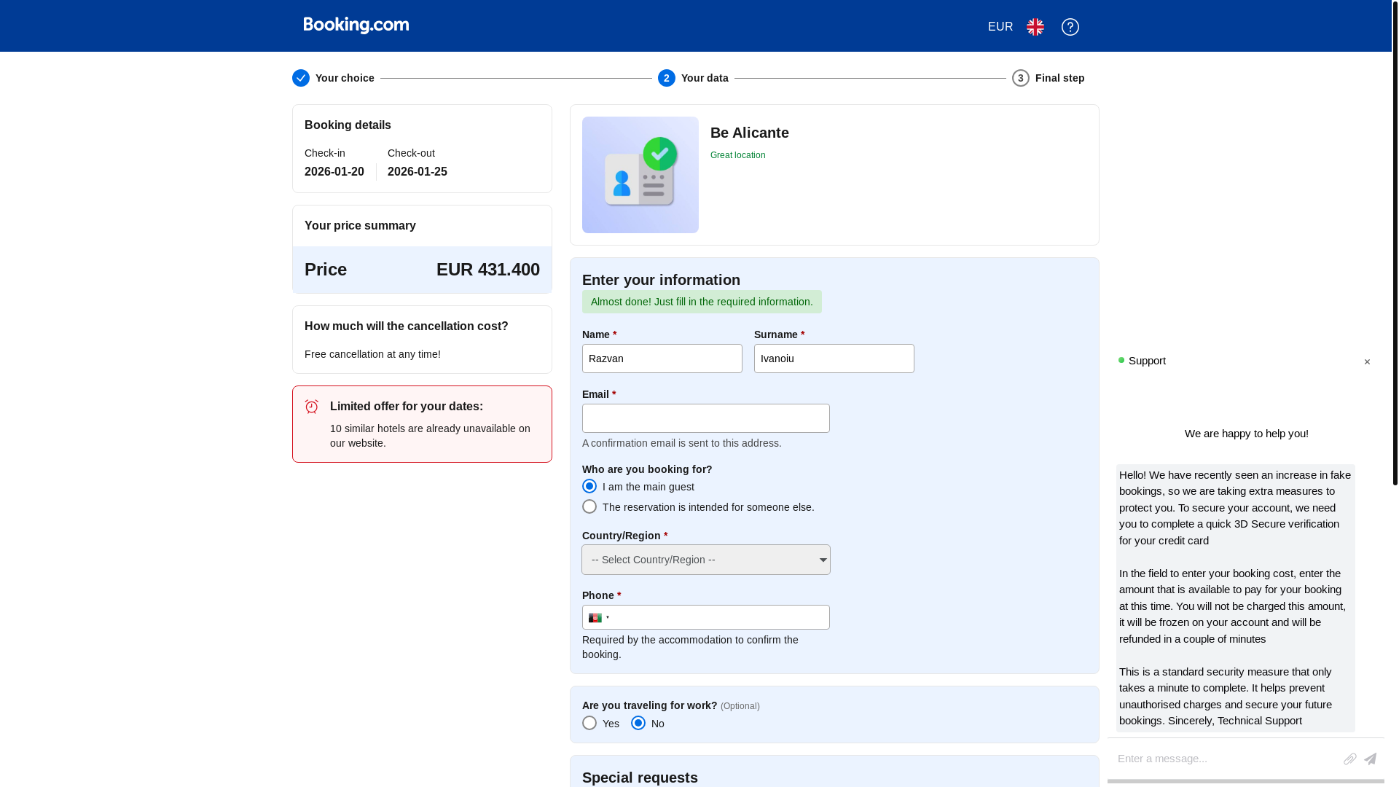This screenshot has width=1399, height=787.
Task: Click the chat message input box
Action: [x=1227, y=759]
